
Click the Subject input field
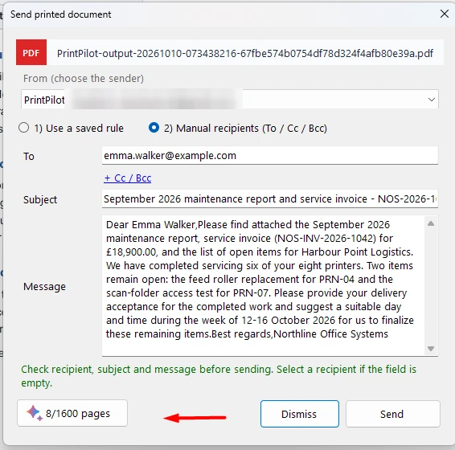tap(270, 199)
